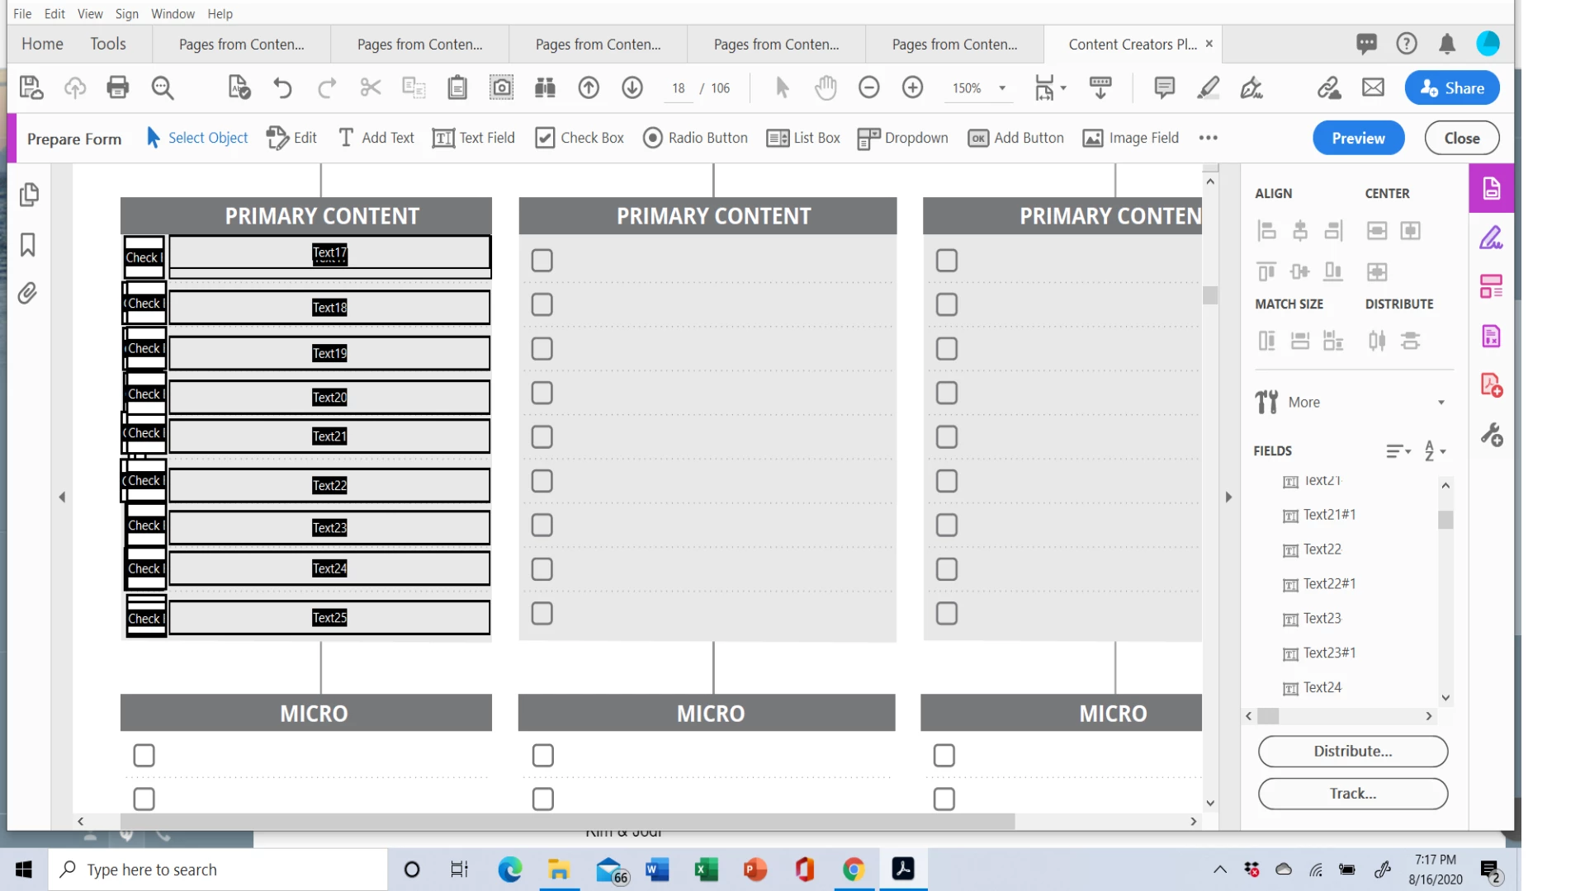Click the document horizontal scrollbar

[568, 821]
